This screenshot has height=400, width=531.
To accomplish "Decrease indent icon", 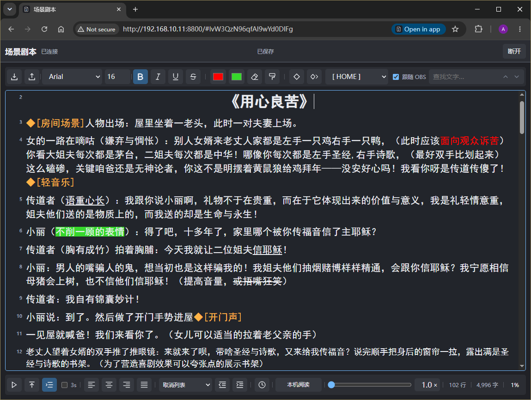I will 222,385.
